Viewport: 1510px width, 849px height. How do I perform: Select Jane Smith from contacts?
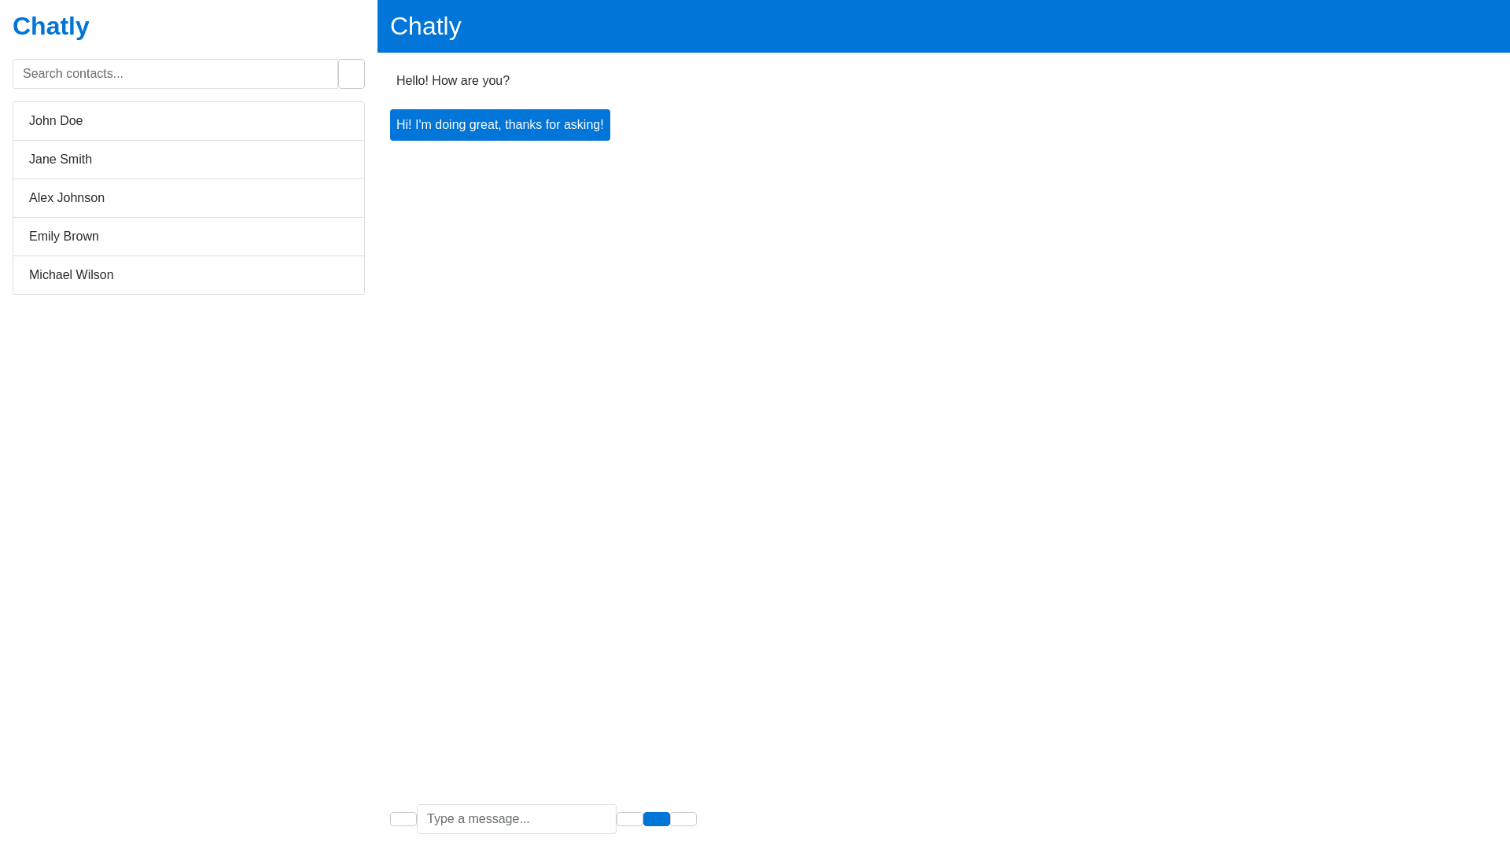[x=189, y=160]
